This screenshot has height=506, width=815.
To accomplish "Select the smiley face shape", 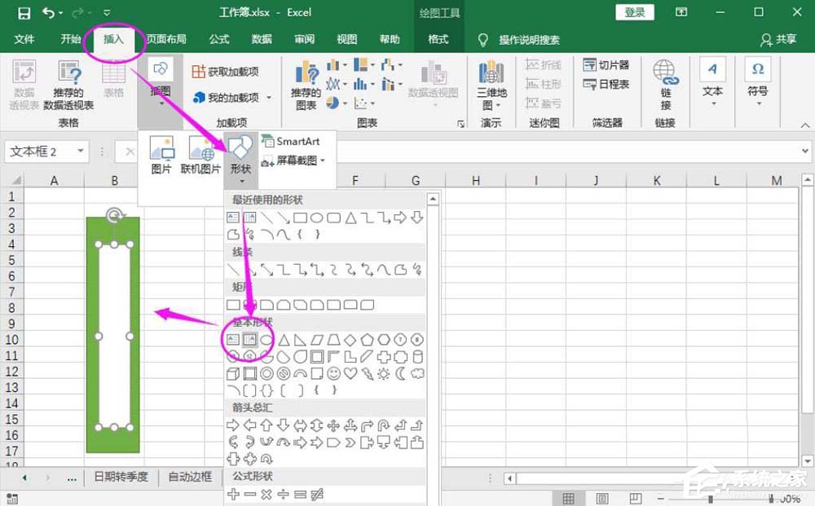I will coord(333,373).
